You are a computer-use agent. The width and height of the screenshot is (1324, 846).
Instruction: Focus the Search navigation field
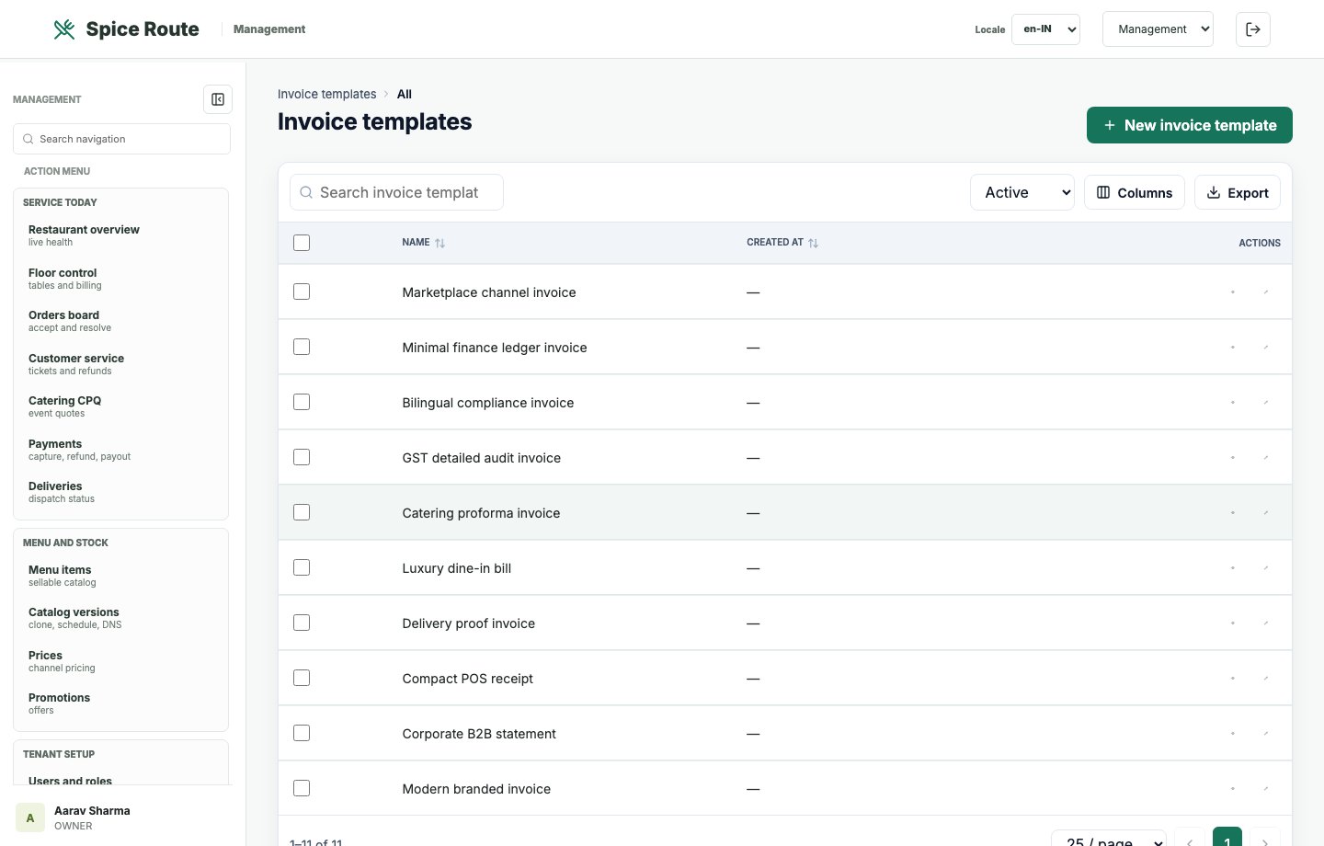pyautogui.click(x=121, y=139)
